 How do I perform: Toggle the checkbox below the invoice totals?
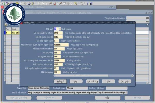(148, 25)
